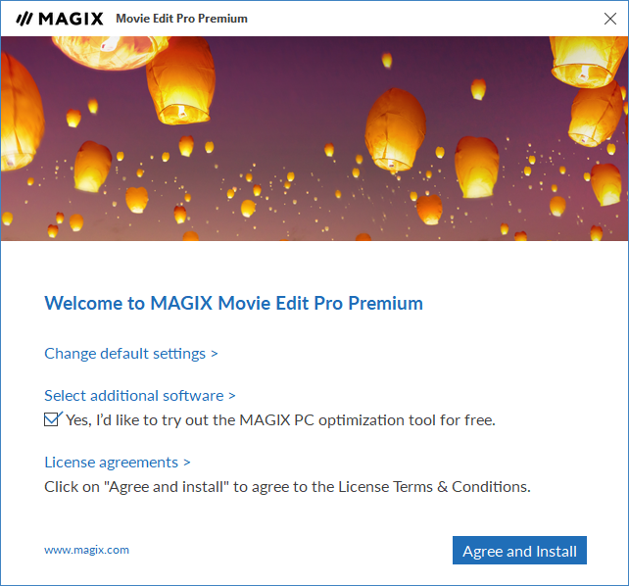Open the License agreements link

tap(111, 463)
